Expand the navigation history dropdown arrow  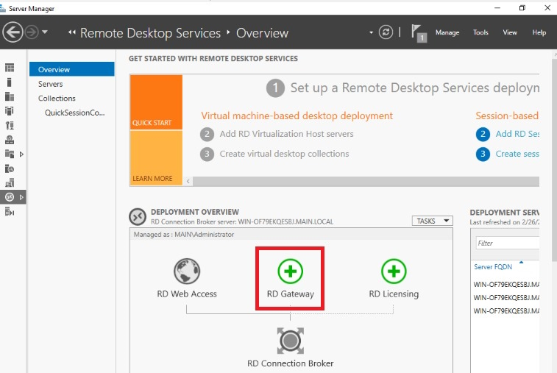coord(46,32)
